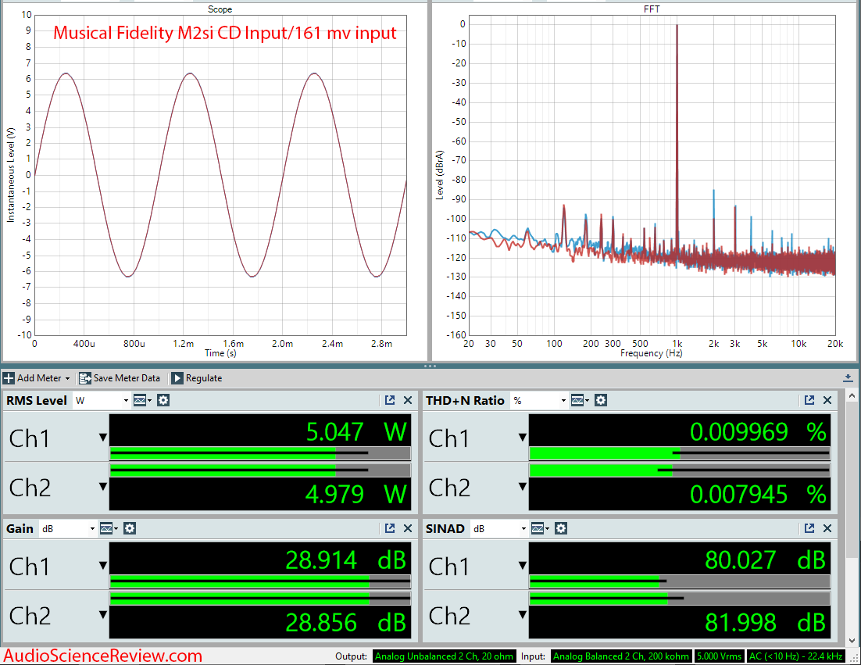Click the THD+N Ratio meter title
The height and width of the screenshot is (665, 861).
pos(465,400)
